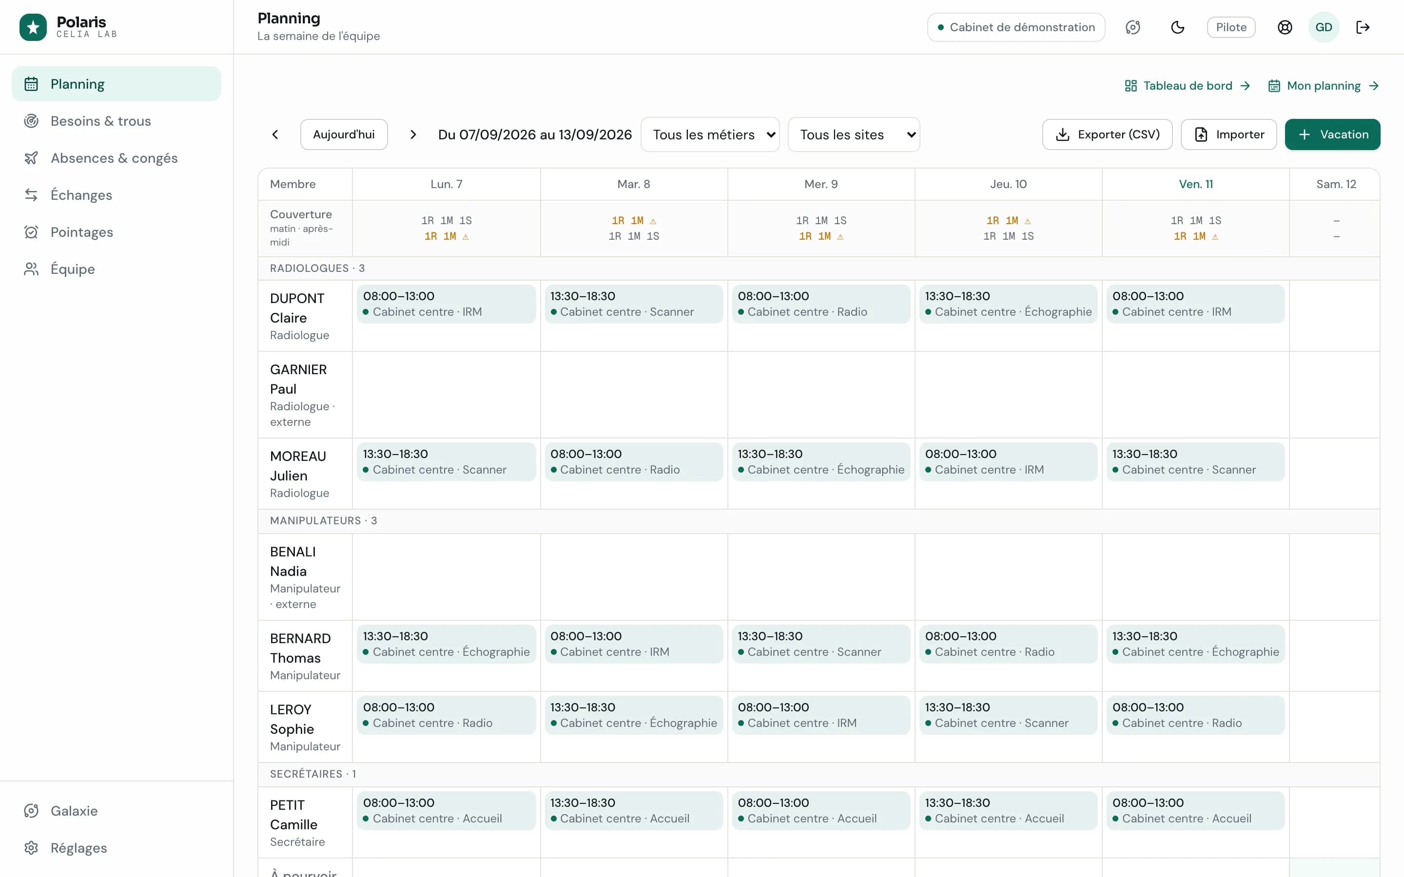The width and height of the screenshot is (1404, 877).
Task: Click the Absences & congés plane icon
Action: [x=31, y=158]
